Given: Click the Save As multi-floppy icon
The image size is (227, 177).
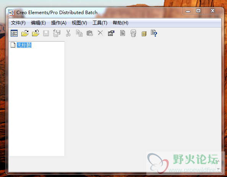Looking at the screenshot, I should click(x=57, y=33).
